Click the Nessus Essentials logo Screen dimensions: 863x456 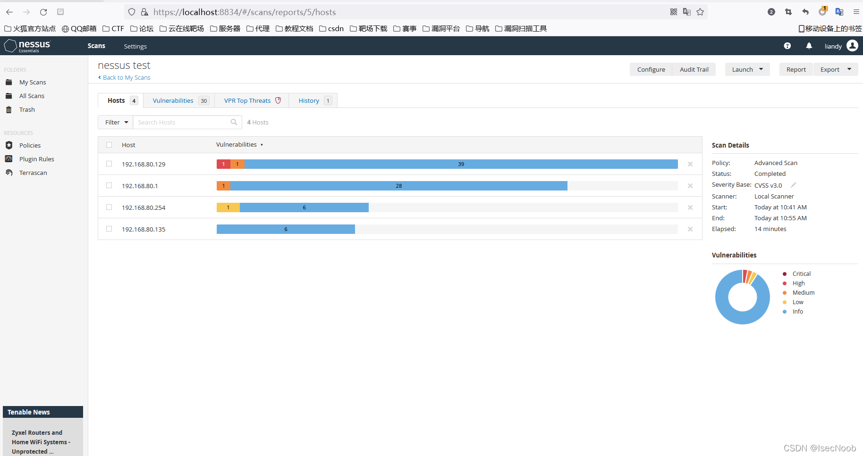(27, 46)
